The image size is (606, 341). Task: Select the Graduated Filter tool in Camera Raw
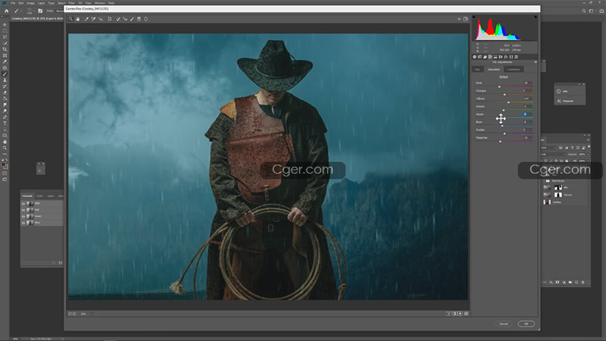(x=139, y=19)
